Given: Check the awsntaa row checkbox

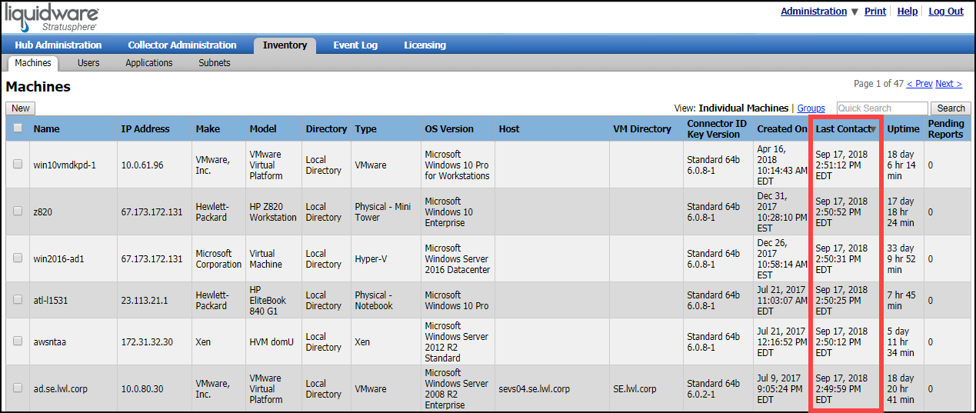Looking at the screenshot, I should tap(18, 341).
